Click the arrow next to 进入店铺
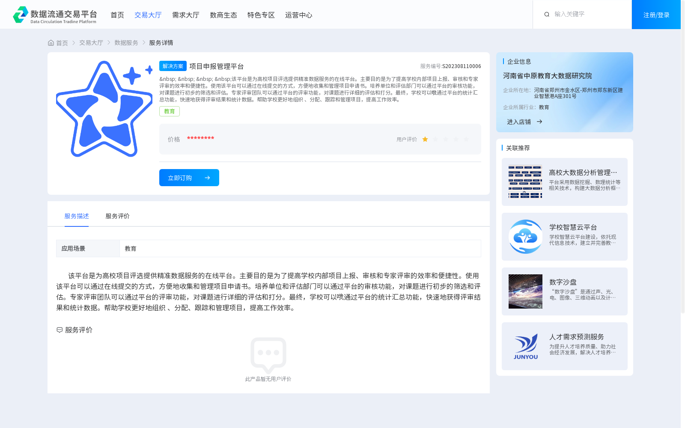Image resolution: width=685 pixels, height=428 pixels. (539, 122)
